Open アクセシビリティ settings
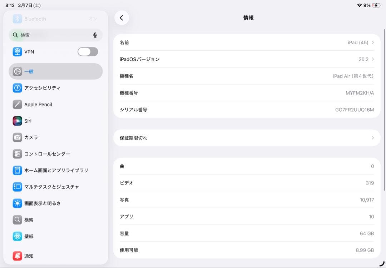The height and width of the screenshot is (268, 386). (x=56, y=88)
